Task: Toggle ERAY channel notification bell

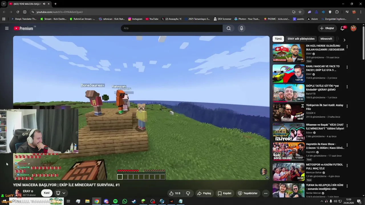Action: pyautogui.click(x=58, y=193)
